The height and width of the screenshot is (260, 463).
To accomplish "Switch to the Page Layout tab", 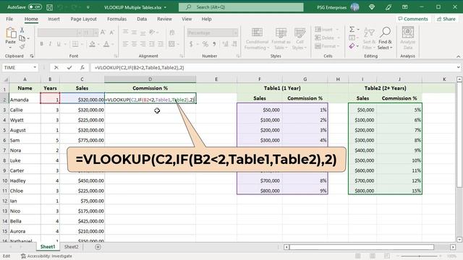I will click(84, 19).
